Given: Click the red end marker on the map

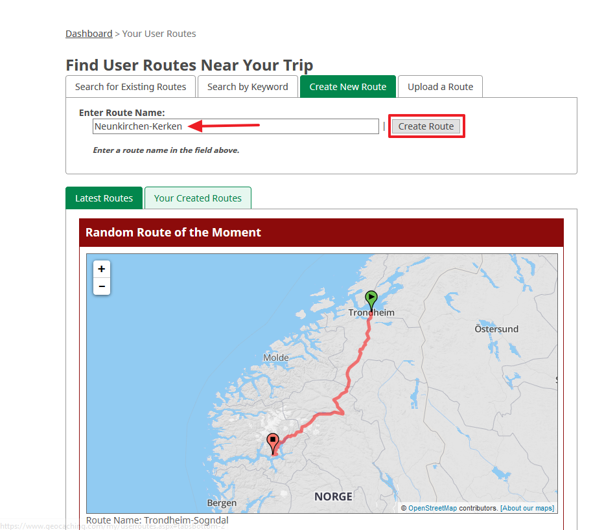Looking at the screenshot, I should [273, 443].
